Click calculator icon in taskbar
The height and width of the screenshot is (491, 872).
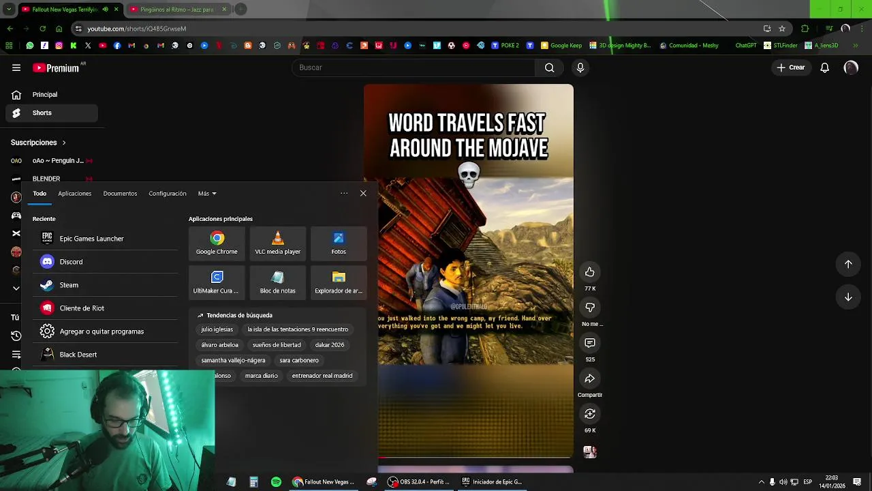tap(253, 482)
